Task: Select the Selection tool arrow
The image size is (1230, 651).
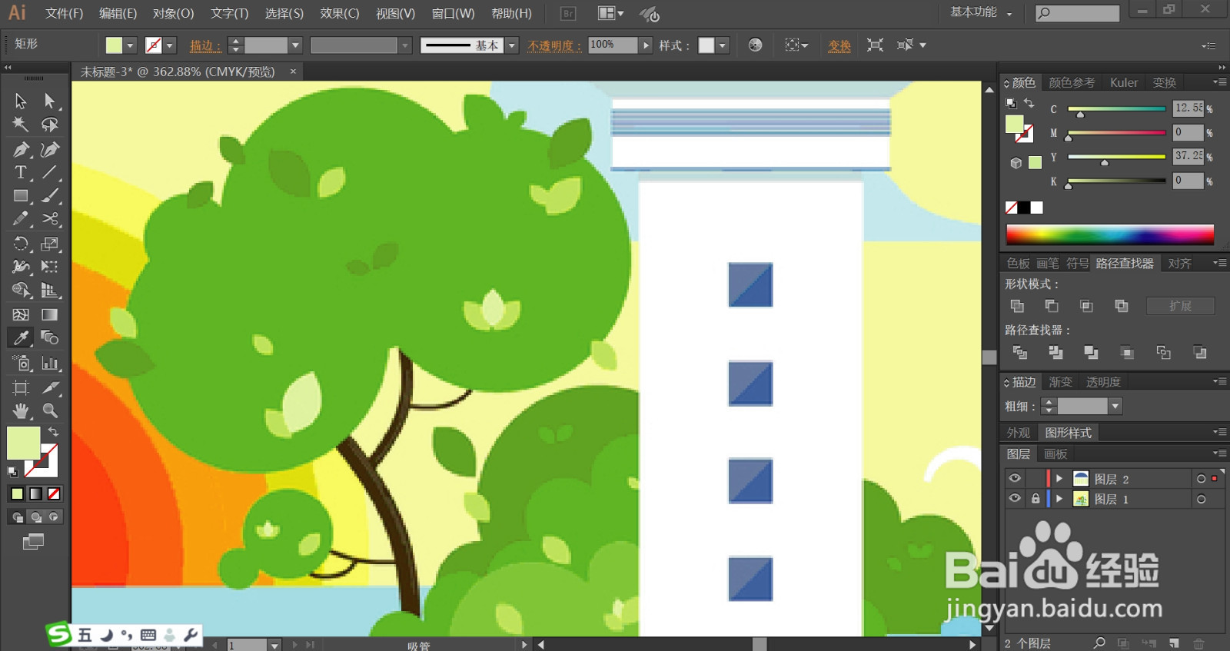Action: [21, 101]
